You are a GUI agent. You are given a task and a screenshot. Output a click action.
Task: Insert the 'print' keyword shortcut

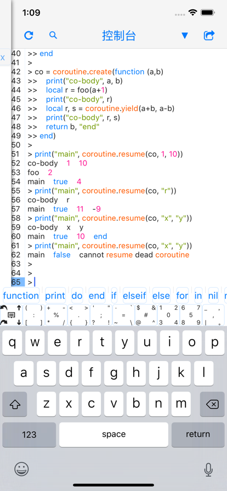55,295
